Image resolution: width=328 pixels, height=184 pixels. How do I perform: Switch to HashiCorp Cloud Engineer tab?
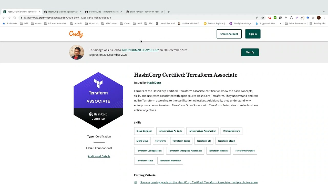(63, 11)
